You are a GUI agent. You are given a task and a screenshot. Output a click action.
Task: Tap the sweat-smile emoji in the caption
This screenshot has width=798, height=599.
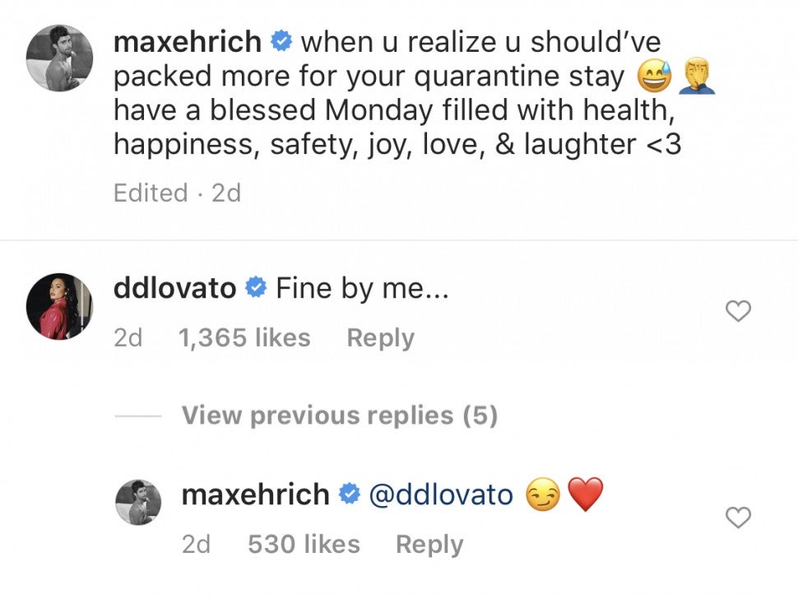pos(654,78)
